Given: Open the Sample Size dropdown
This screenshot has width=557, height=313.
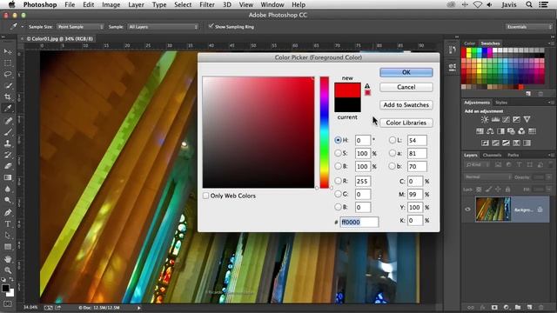Looking at the screenshot, I should pyautogui.click(x=80, y=27).
